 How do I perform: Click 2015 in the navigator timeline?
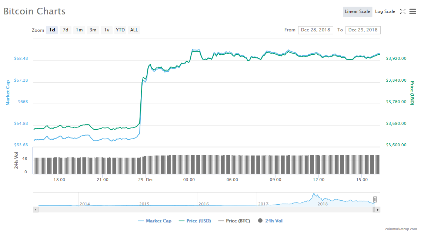click(144, 204)
